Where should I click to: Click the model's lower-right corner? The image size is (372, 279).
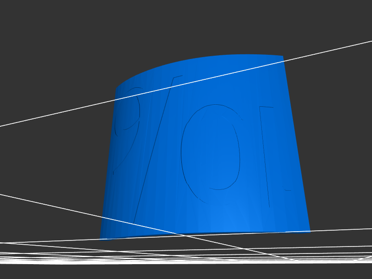pos(309,230)
